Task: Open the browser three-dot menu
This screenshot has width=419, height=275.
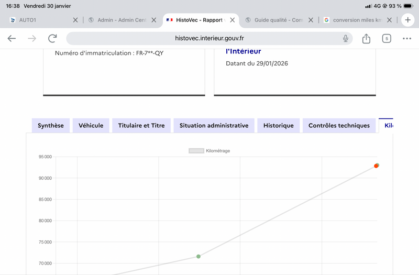Action: (407, 38)
